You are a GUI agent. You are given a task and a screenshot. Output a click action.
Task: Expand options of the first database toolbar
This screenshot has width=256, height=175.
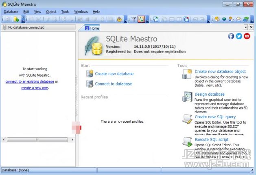23,19
